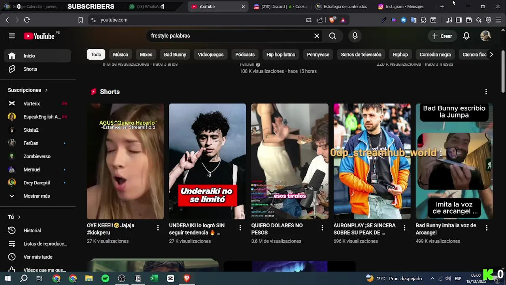This screenshot has height=285, width=506.
Task: Click the YouTube logo
Action: pos(39,36)
